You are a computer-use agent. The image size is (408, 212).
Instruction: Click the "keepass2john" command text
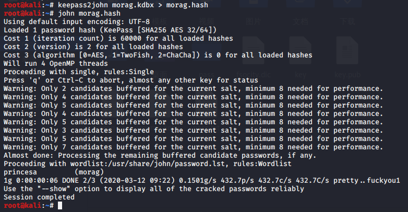click(x=83, y=4)
